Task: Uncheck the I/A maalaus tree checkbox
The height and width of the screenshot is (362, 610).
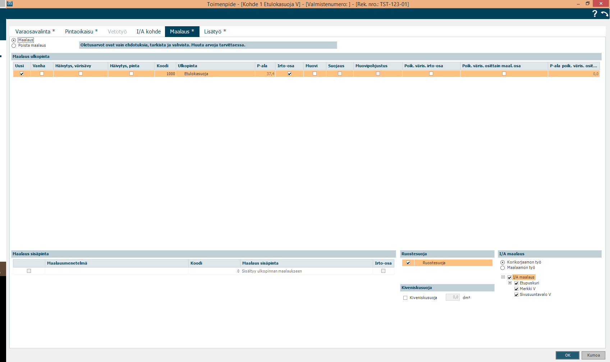Action: [x=509, y=278]
